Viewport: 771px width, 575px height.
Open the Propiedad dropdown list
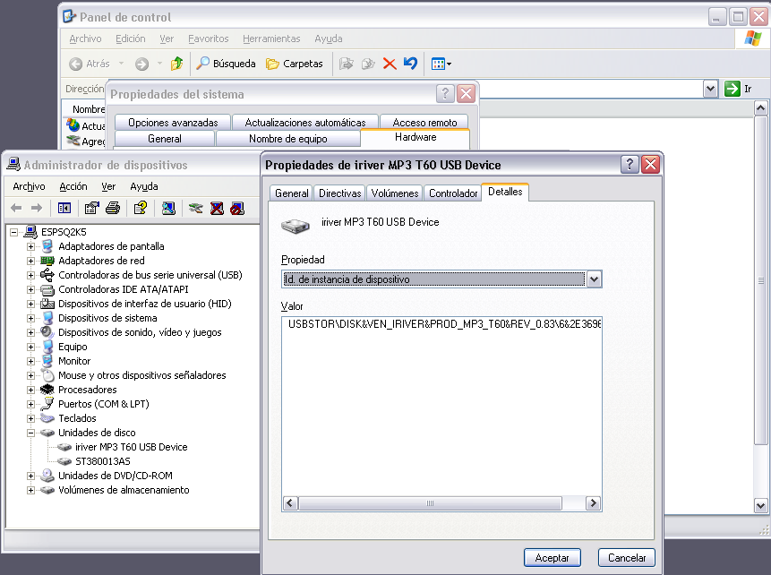click(x=594, y=279)
